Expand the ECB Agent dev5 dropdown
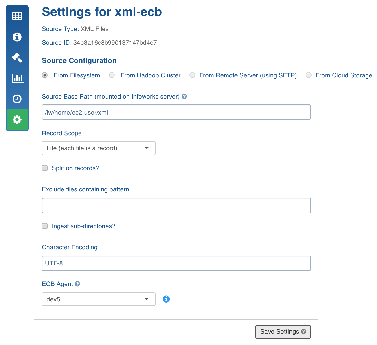The image size is (377, 345). pyautogui.click(x=99, y=299)
